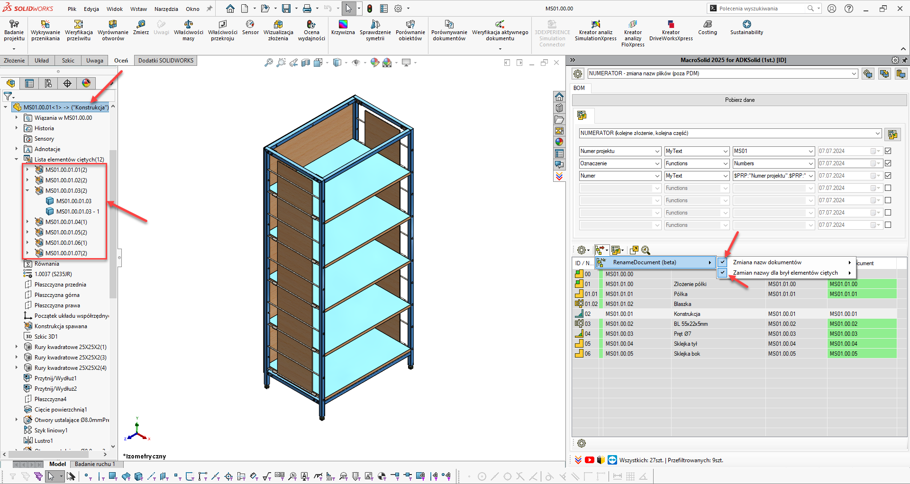This screenshot has height=484, width=910.
Task: Open the Narzędzia menu
Action: click(x=166, y=9)
